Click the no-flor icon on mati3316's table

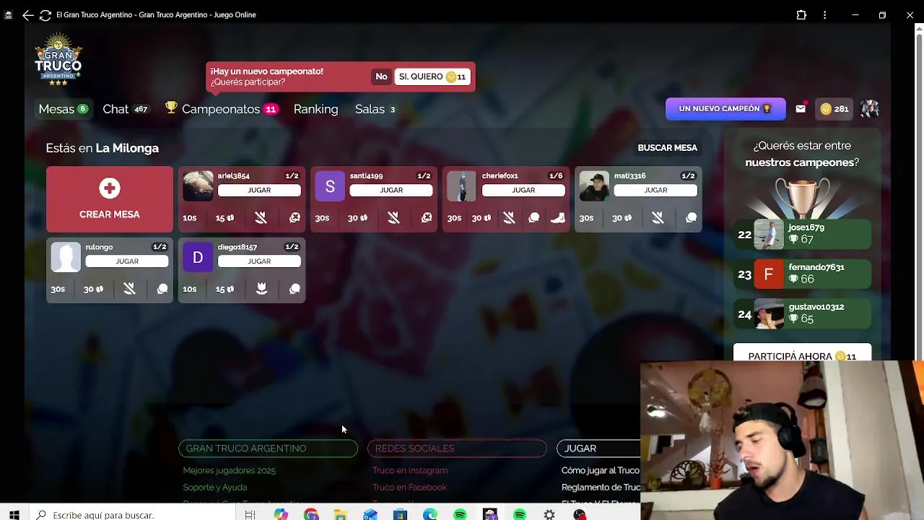(658, 217)
